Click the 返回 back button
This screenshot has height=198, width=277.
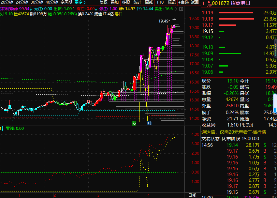[x=195, y=2]
